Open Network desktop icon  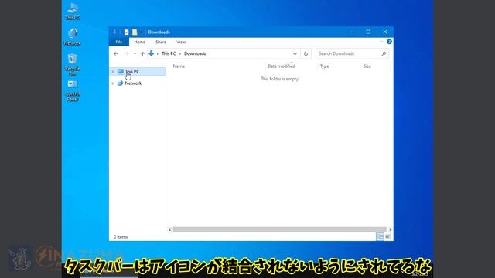[73, 36]
